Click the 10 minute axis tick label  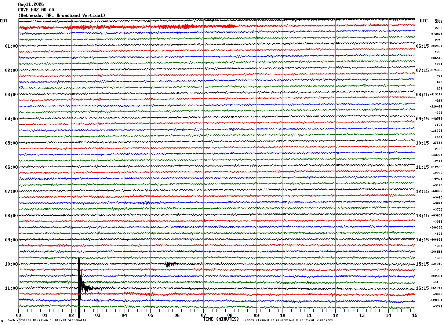coord(283,315)
